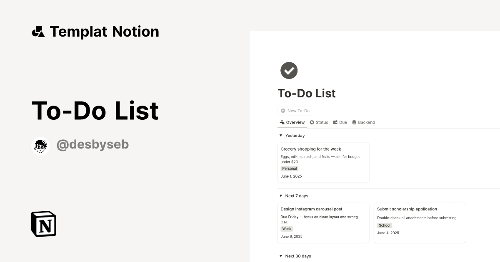The height and width of the screenshot is (262, 500).
Task: Collapse the Yesterday group
Action: [x=280, y=136]
